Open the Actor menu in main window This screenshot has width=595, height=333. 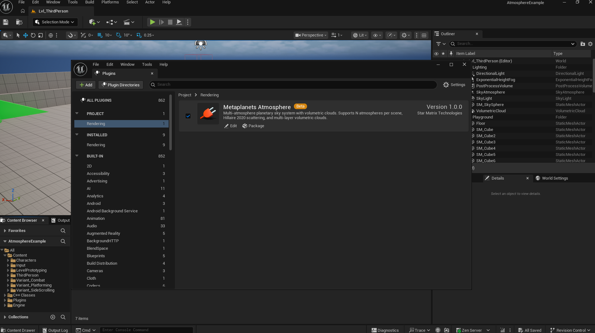tap(150, 2)
